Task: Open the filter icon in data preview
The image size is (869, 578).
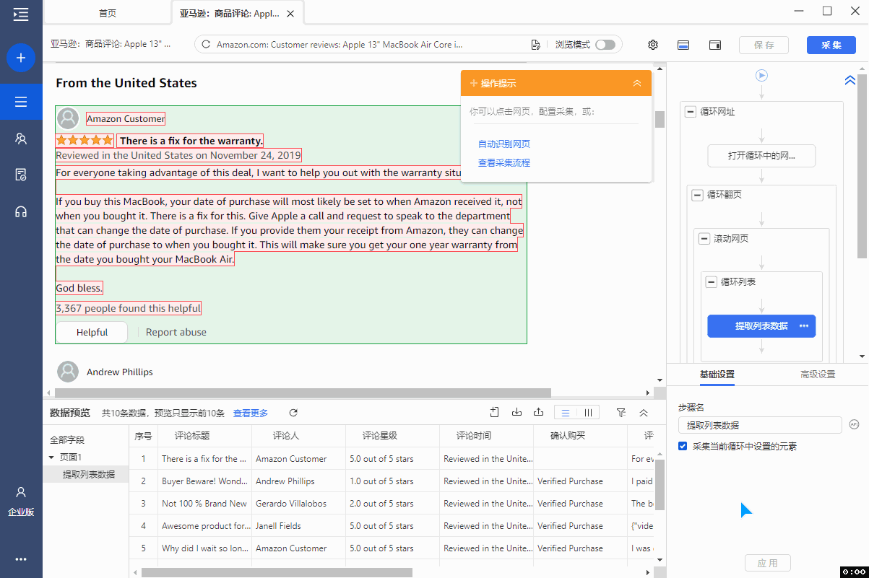Action: 621,413
